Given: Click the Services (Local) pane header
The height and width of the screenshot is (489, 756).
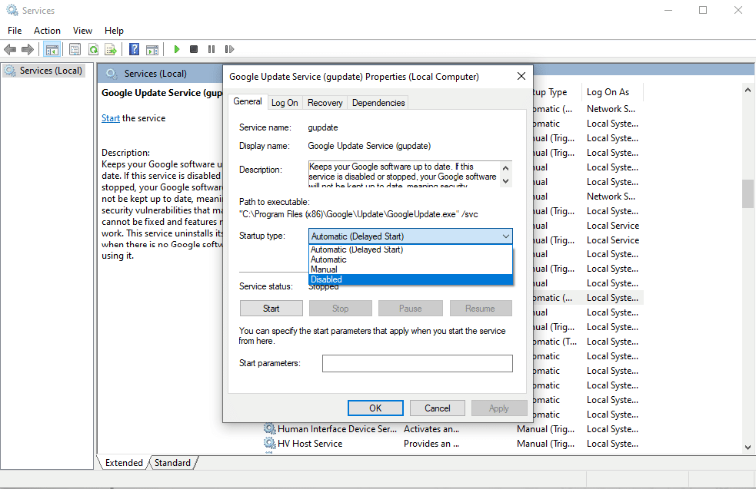Looking at the screenshot, I should click(155, 74).
